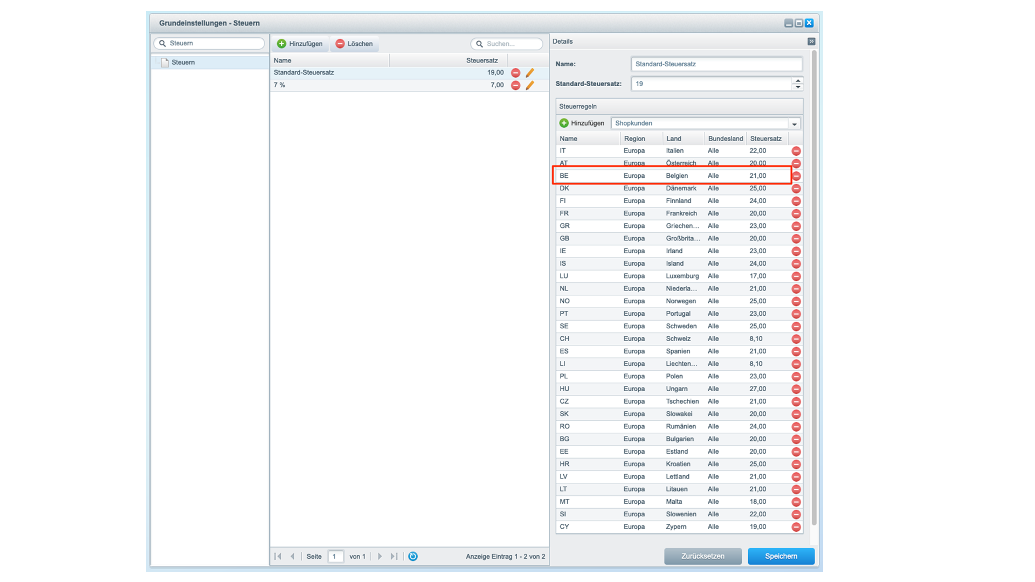Sort tax rules by Land column
The width and height of the screenshot is (1035, 582).
tap(684, 138)
